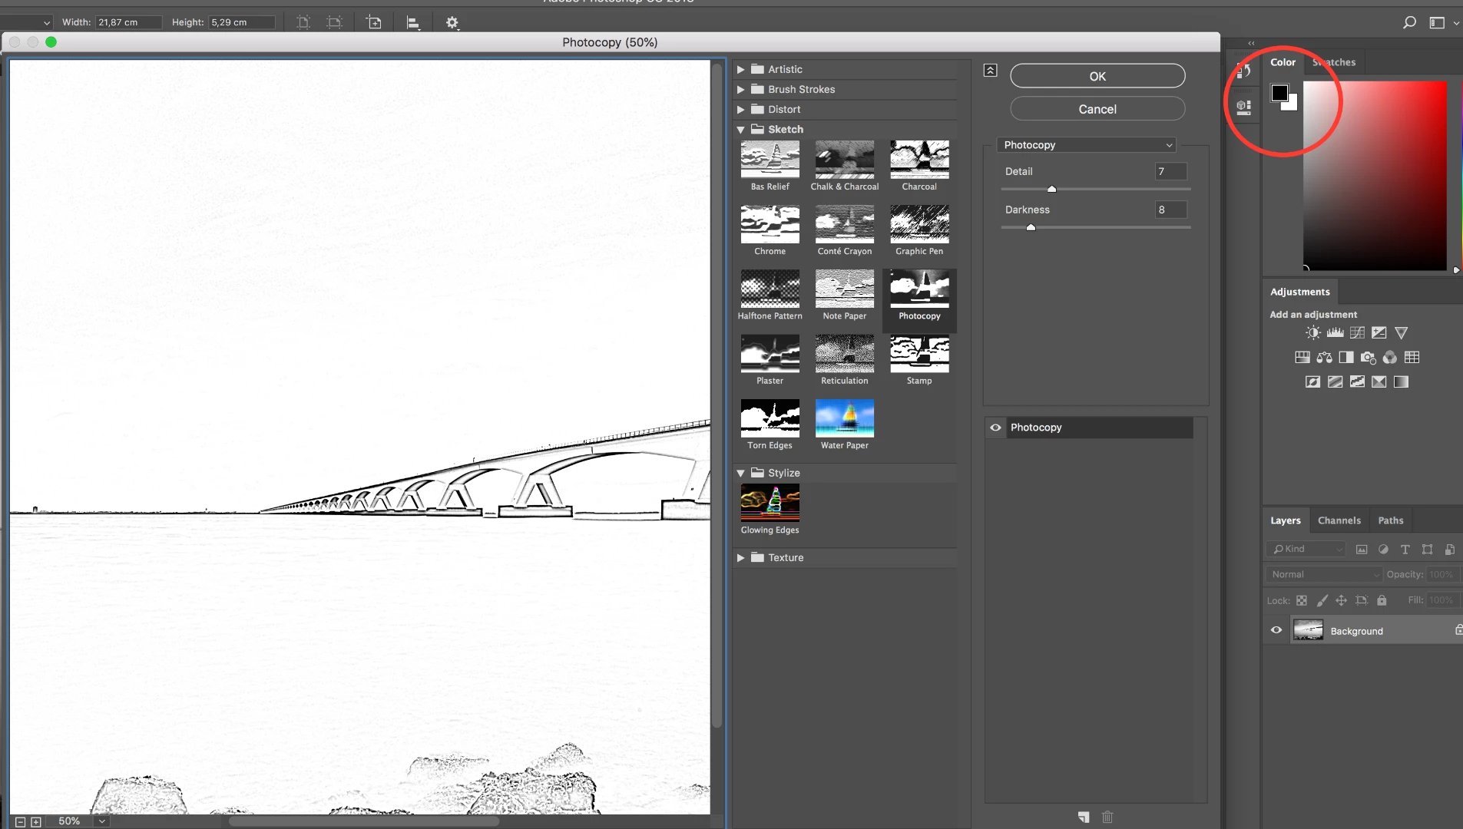Viewport: 1463px width, 829px height.
Task: Select the Torn Edges filter
Action: (770, 418)
